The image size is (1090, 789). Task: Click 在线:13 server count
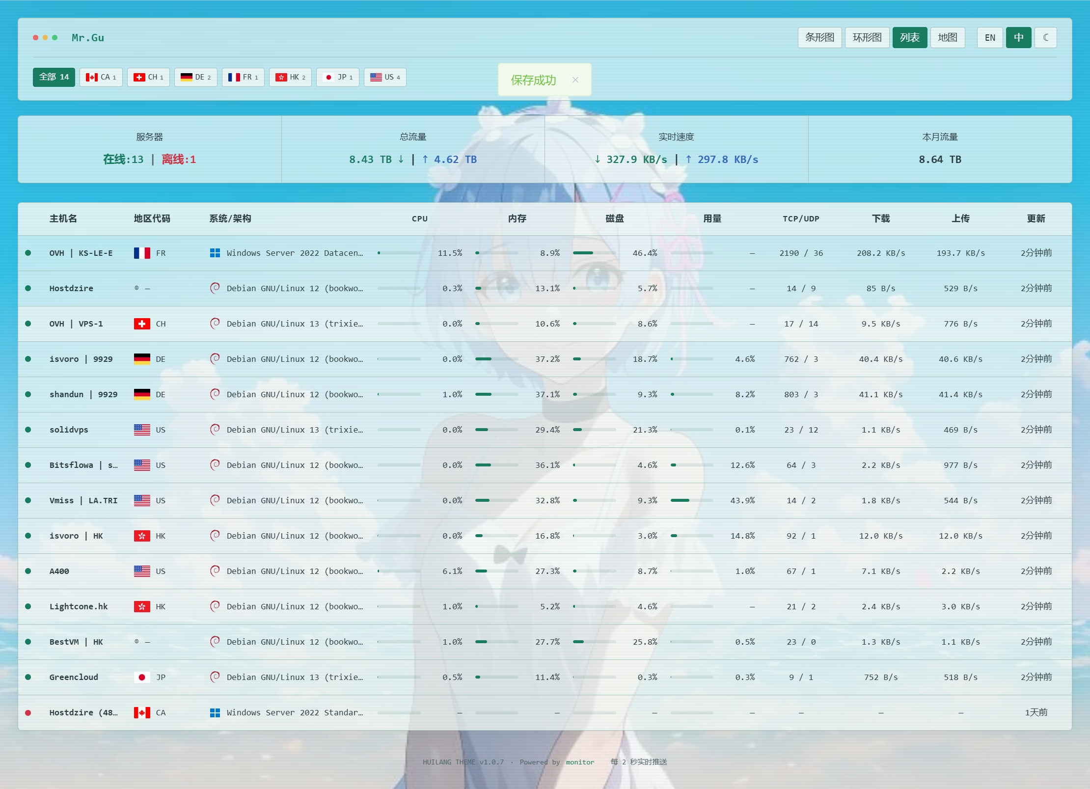click(x=123, y=159)
